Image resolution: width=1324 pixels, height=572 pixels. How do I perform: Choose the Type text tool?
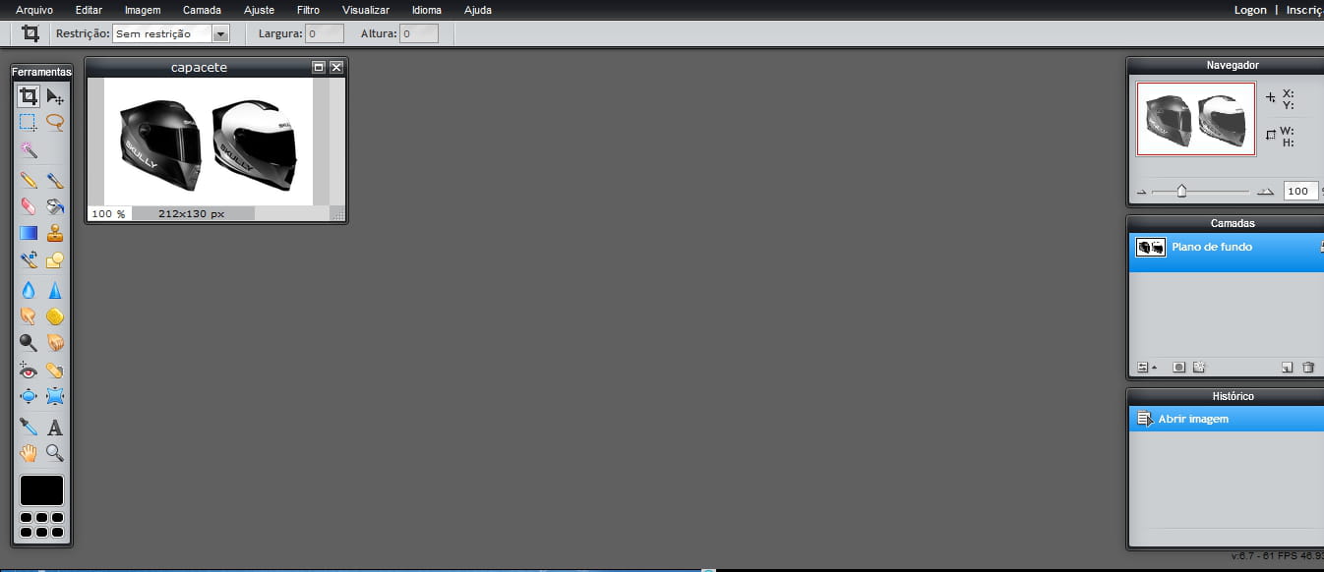coord(55,428)
